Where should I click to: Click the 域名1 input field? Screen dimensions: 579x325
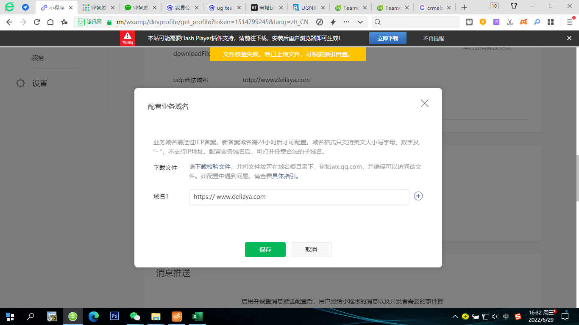pos(299,197)
